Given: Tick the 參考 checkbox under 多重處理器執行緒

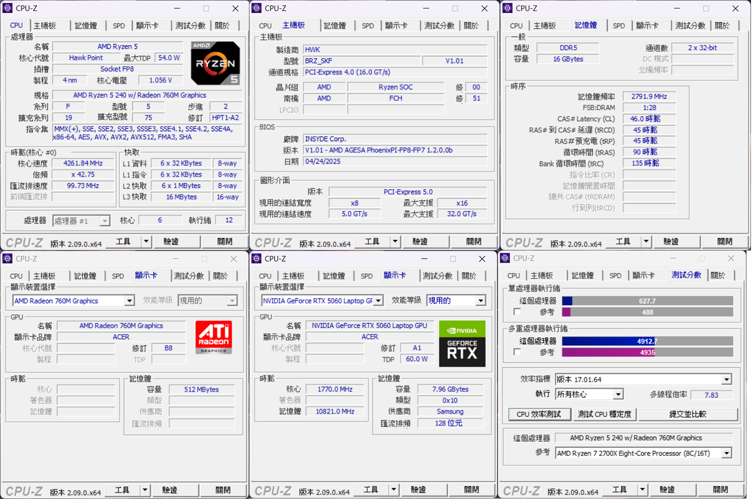Looking at the screenshot, I should tap(517, 352).
